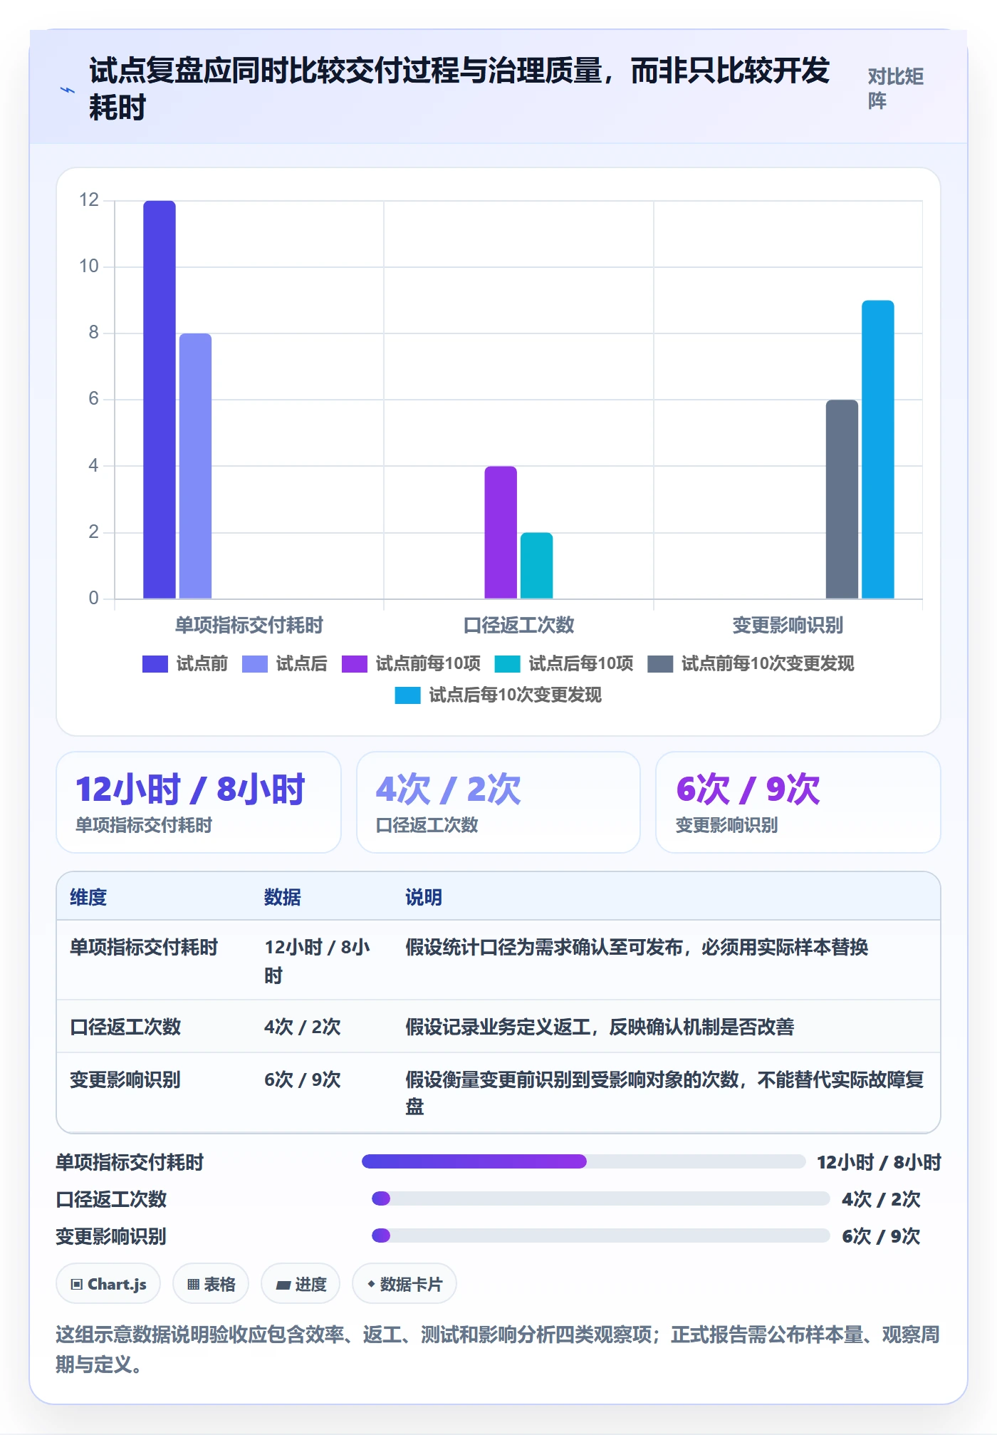Click the icon inside the Chart.js chip
The height and width of the screenshot is (1435, 997).
tap(77, 1285)
